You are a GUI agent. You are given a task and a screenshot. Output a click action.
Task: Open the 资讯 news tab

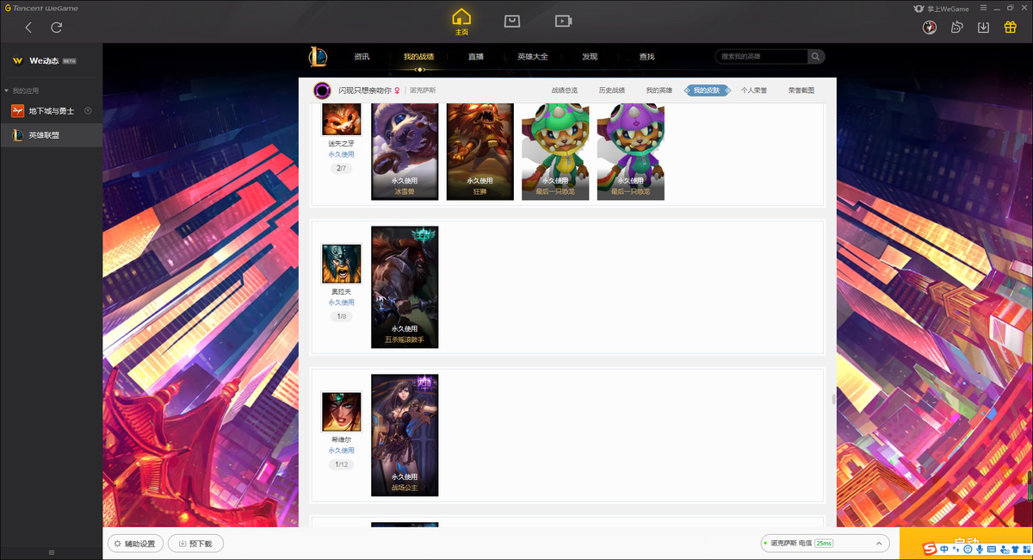click(362, 57)
